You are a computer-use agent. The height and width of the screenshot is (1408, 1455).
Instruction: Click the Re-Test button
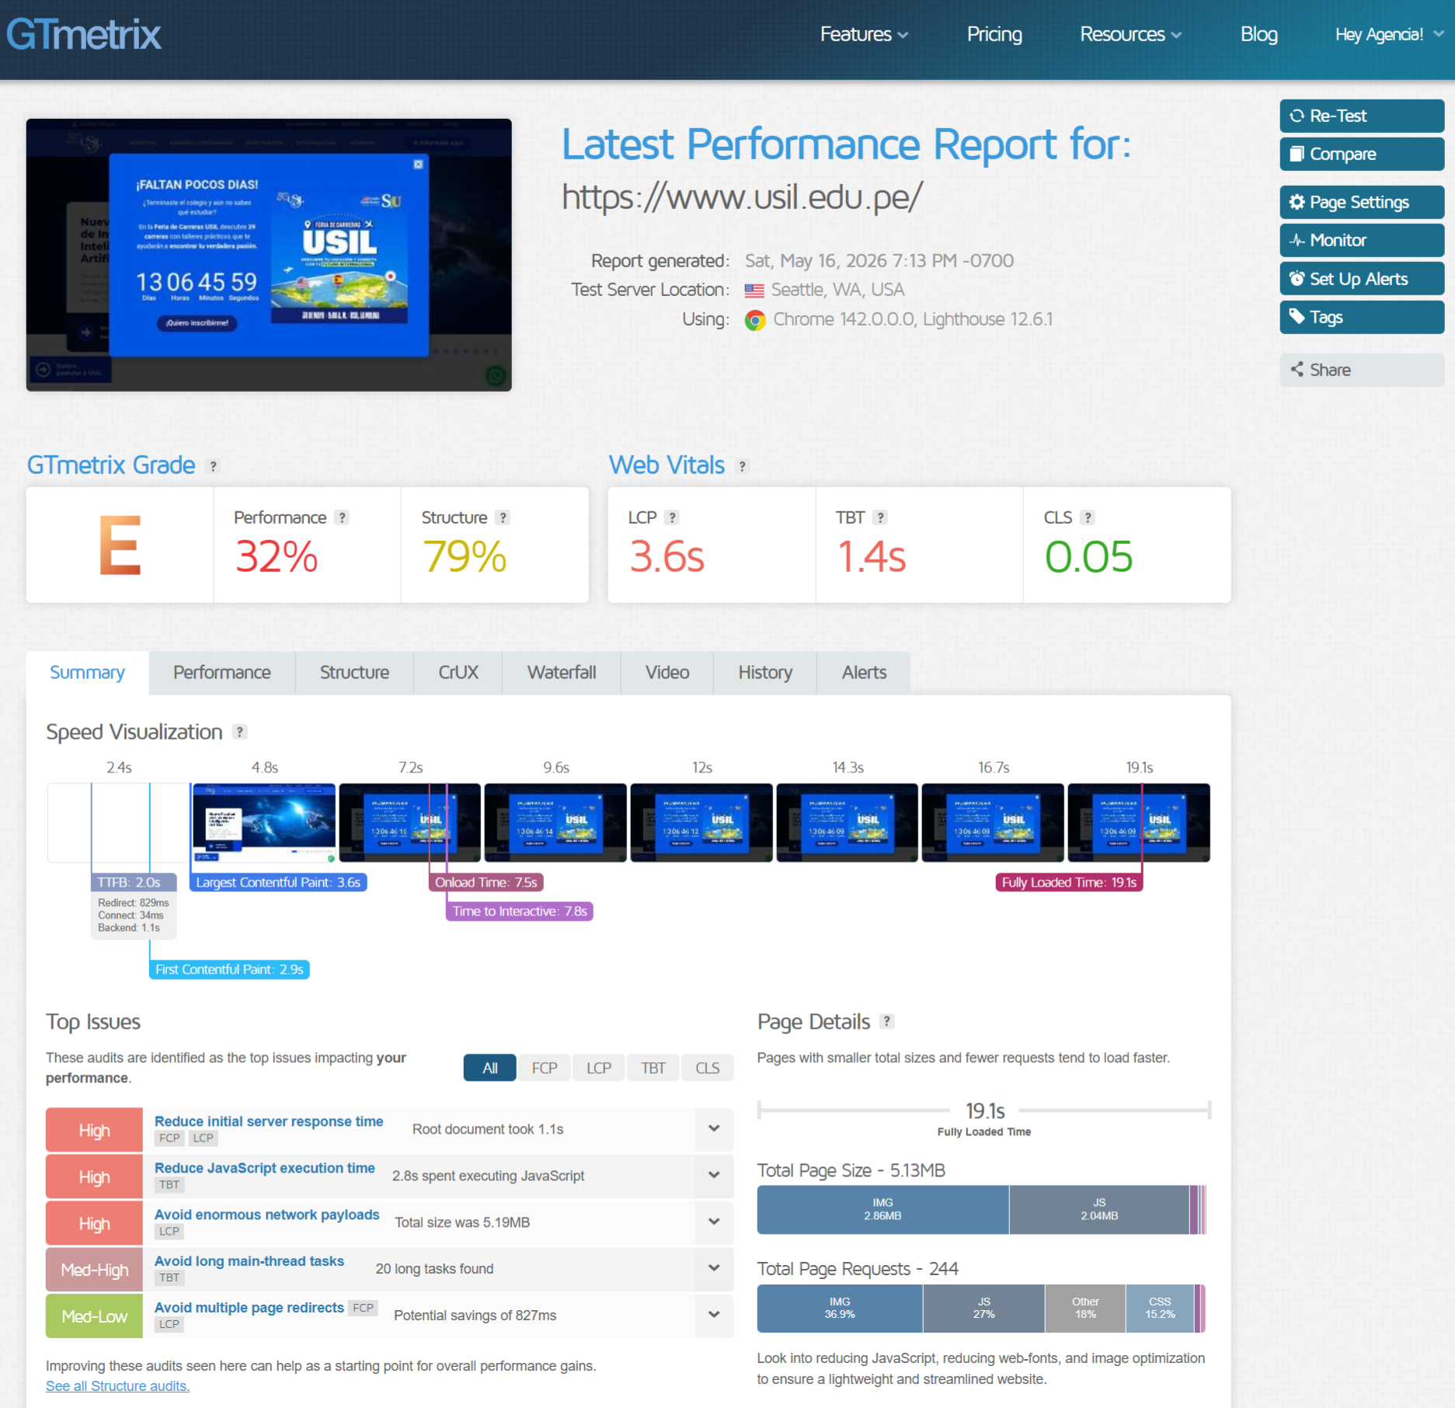click(x=1361, y=116)
